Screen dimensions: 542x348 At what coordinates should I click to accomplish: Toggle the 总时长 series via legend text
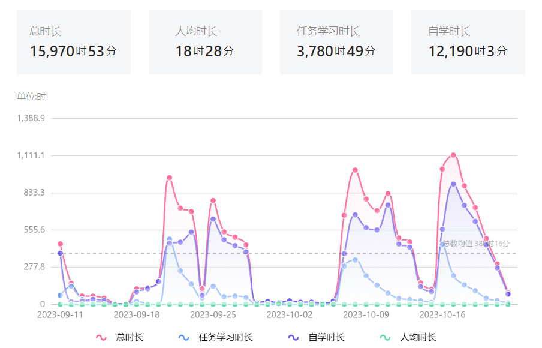(130, 338)
